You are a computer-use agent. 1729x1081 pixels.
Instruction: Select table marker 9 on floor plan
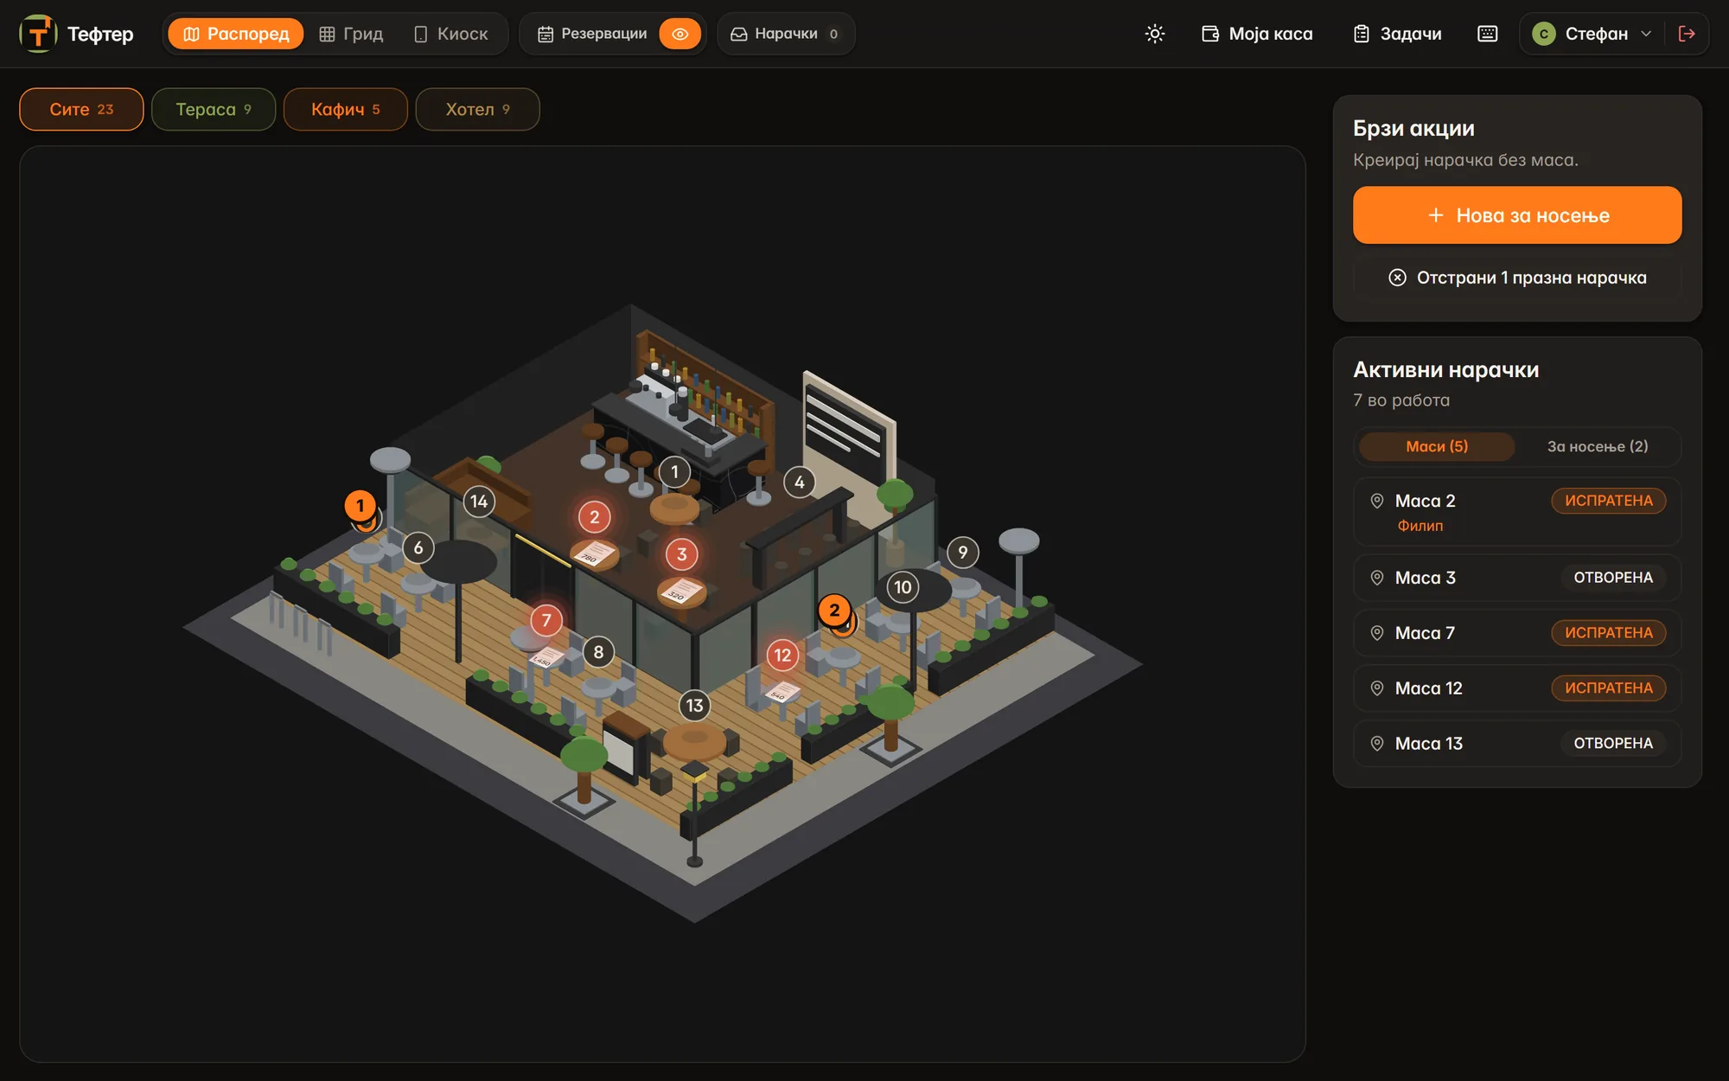point(963,553)
